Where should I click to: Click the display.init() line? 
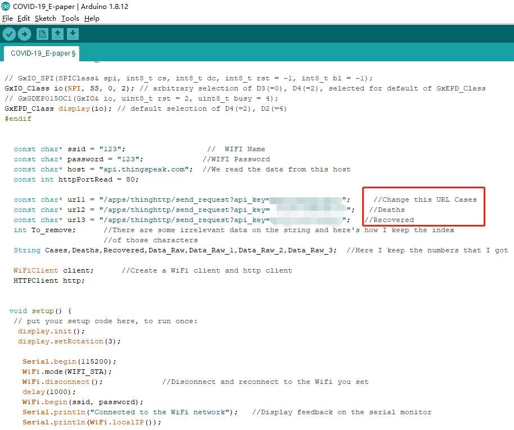click(51, 332)
